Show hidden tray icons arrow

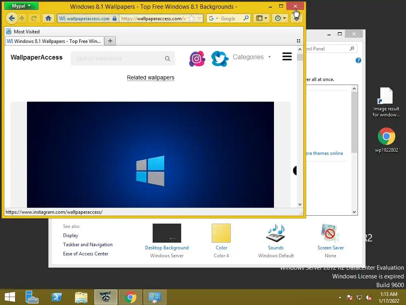pos(340,297)
